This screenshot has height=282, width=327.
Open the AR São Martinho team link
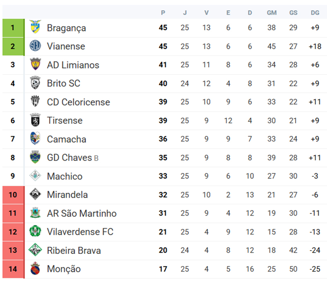click(81, 213)
